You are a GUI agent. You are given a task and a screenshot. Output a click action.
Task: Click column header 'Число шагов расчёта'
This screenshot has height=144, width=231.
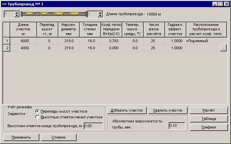click(154, 29)
